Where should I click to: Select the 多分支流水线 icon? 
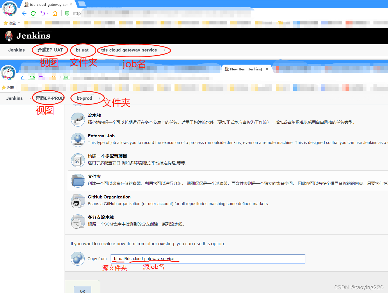click(x=78, y=221)
